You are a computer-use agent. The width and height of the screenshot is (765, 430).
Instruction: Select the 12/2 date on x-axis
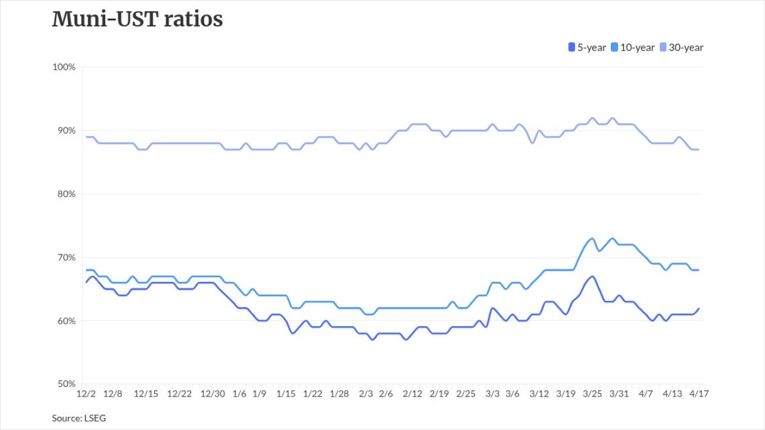85,394
